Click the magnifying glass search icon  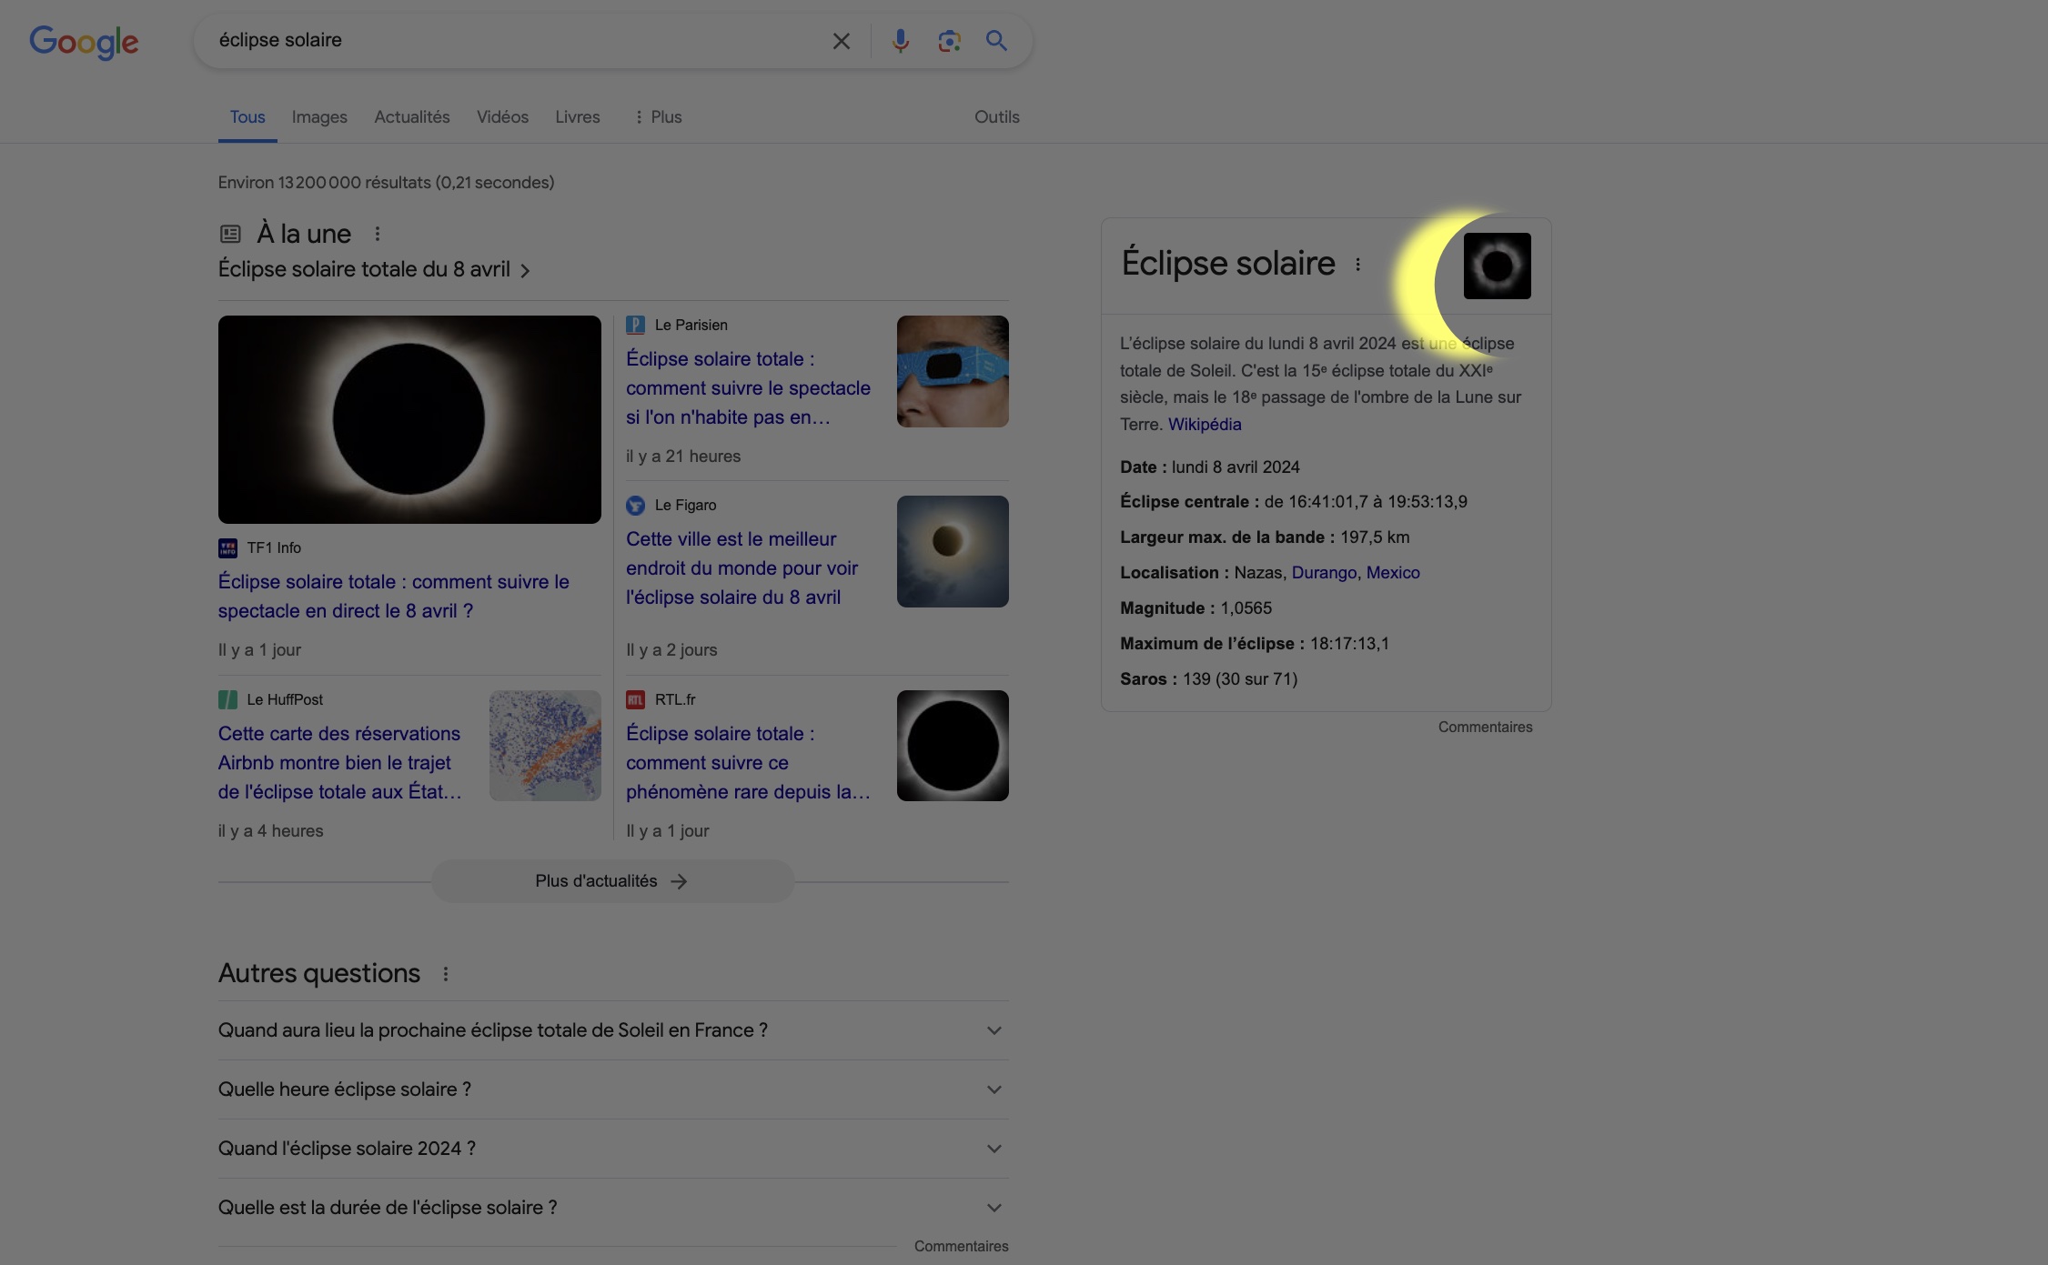coord(996,41)
